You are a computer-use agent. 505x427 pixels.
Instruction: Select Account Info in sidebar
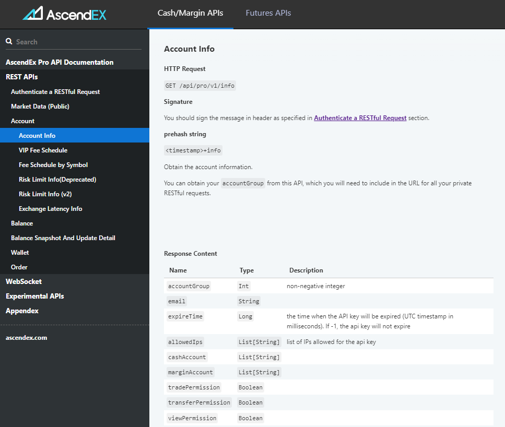pos(75,136)
